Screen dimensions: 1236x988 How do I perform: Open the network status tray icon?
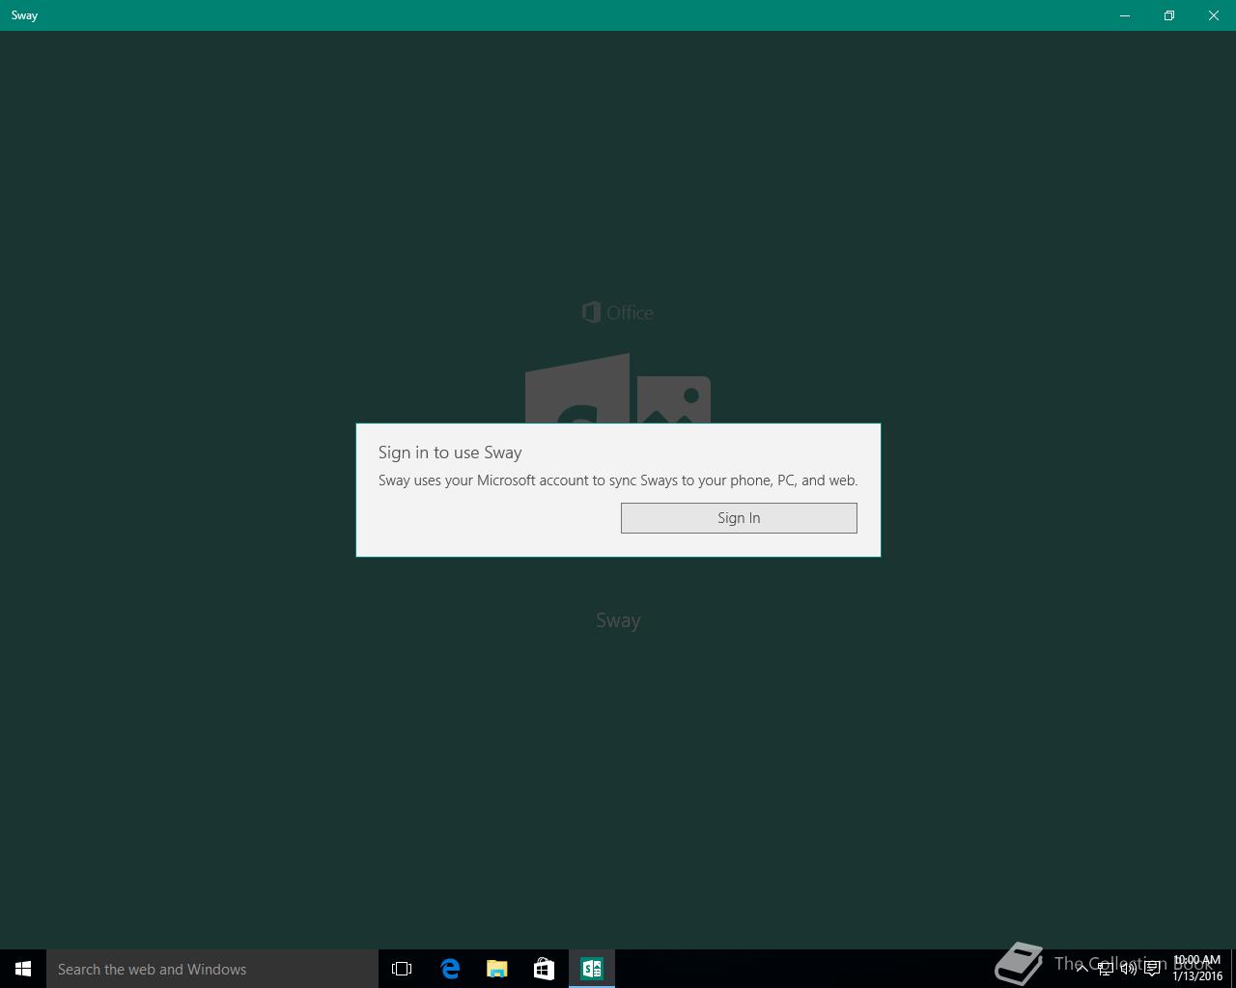pos(1105,969)
